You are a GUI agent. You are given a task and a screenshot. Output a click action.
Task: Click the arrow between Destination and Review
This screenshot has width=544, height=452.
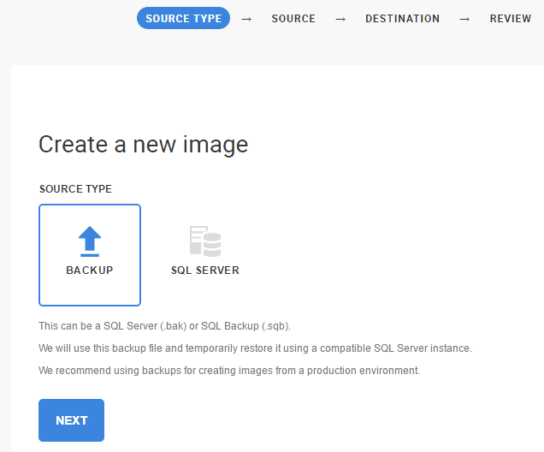(464, 19)
